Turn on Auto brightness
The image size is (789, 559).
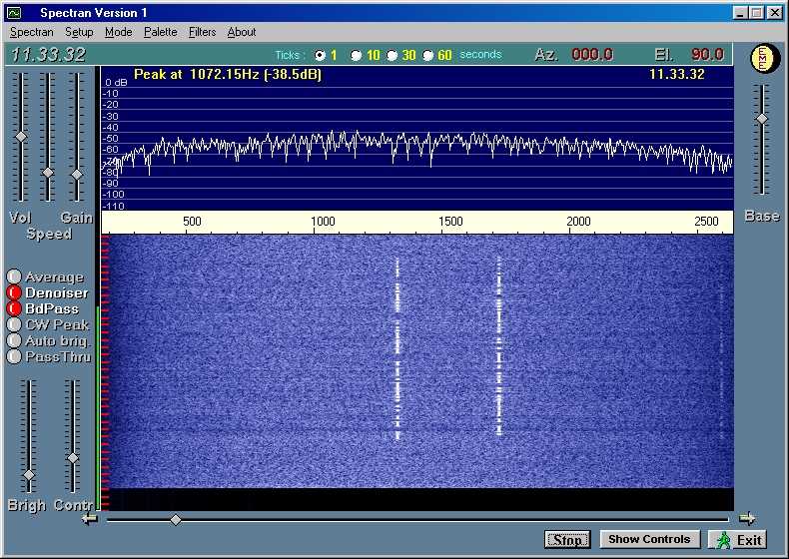(x=14, y=340)
